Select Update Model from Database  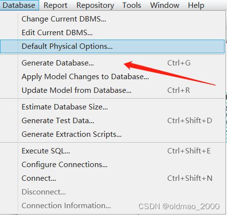pos(113,90)
